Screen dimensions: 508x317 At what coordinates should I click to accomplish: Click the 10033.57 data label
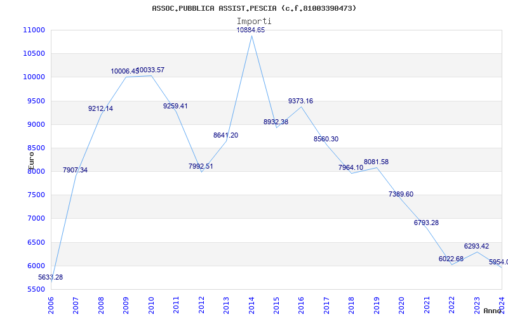pyautogui.click(x=150, y=70)
